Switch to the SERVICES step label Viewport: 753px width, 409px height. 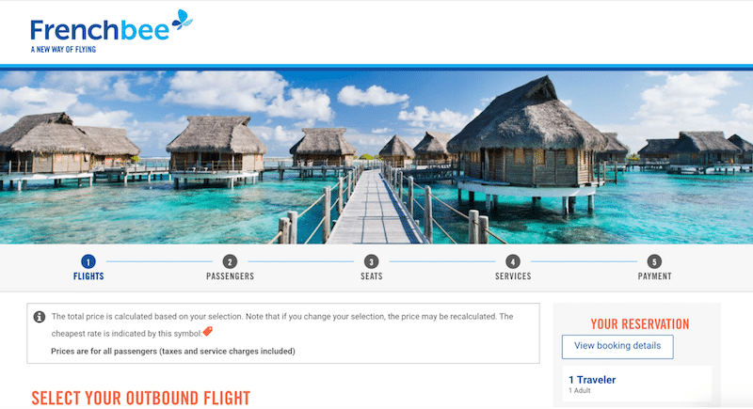[513, 276]
